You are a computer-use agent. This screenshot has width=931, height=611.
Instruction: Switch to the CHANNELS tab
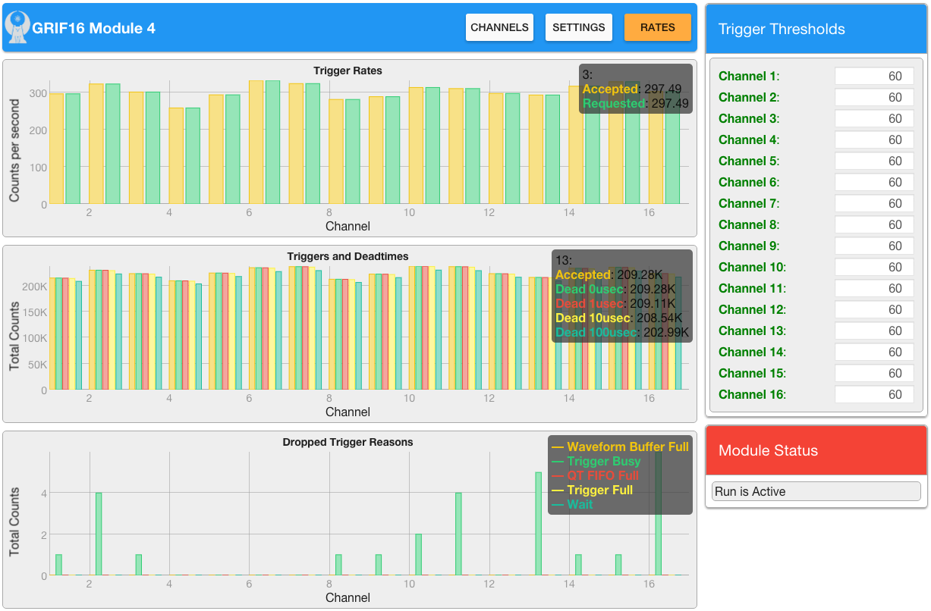pyautogui.click(x=499, y=27)
